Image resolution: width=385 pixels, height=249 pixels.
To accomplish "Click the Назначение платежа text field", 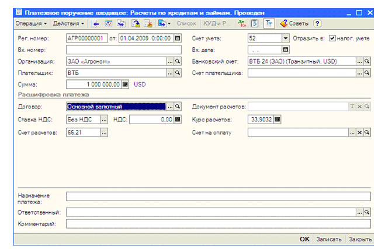I will [218, 197].
